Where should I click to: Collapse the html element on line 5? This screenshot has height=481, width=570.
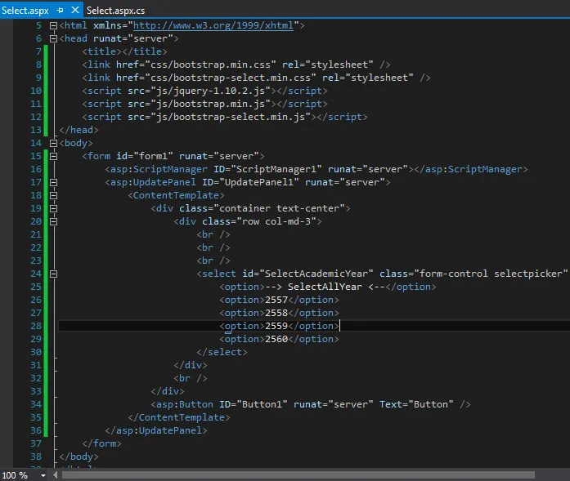[x=53, y=25]
